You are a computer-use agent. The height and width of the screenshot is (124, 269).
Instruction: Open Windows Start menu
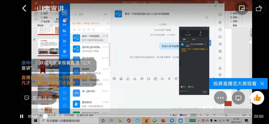coord(36,121)
